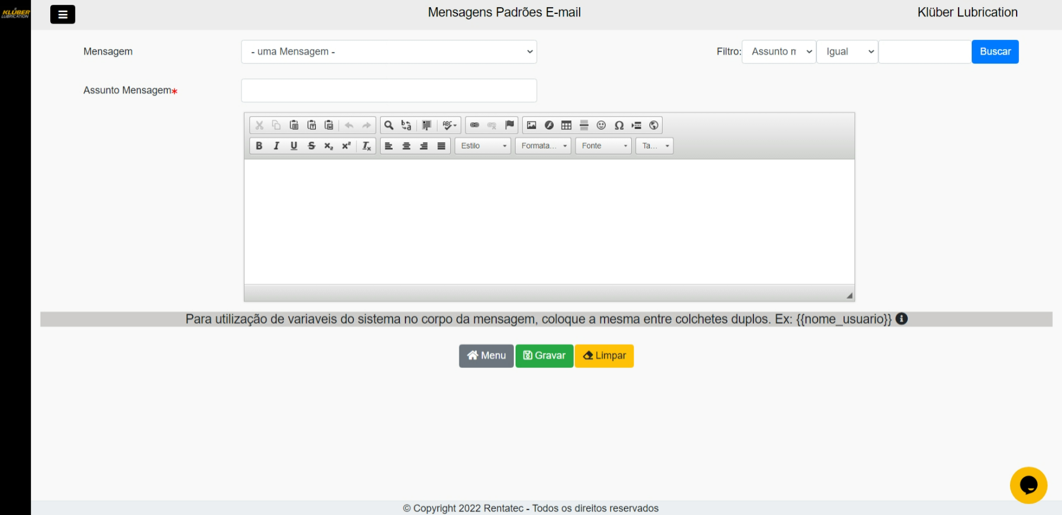Insert special character with Omega icon
Viewport: 1062px width, 515px height.
(x=619, y=125)
